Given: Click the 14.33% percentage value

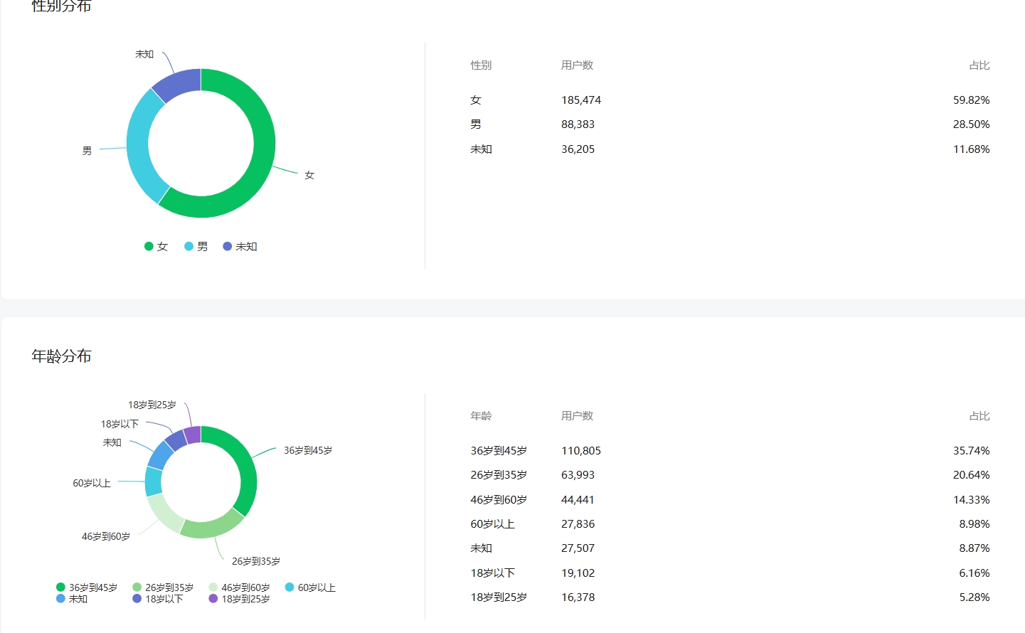Looking at the screenshot, I should 972,500.
